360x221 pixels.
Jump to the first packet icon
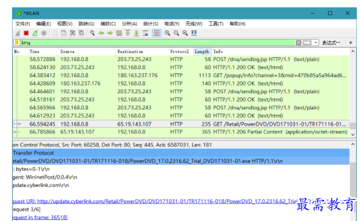pyautogui.click(x=128, y=33)
